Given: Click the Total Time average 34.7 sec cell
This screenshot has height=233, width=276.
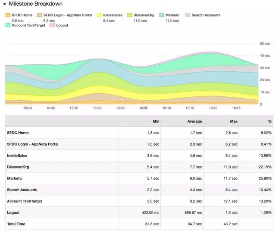Looking at the screenshot, I should tap(195, 224).
